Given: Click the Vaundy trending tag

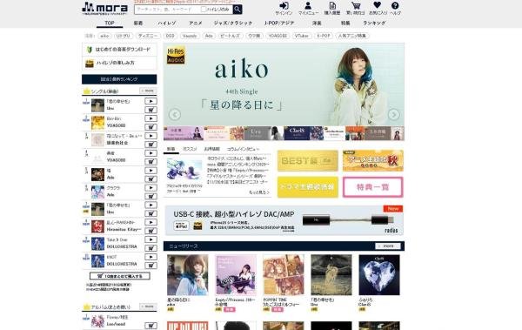Looking at the screenshot, I should pos(190,36).
